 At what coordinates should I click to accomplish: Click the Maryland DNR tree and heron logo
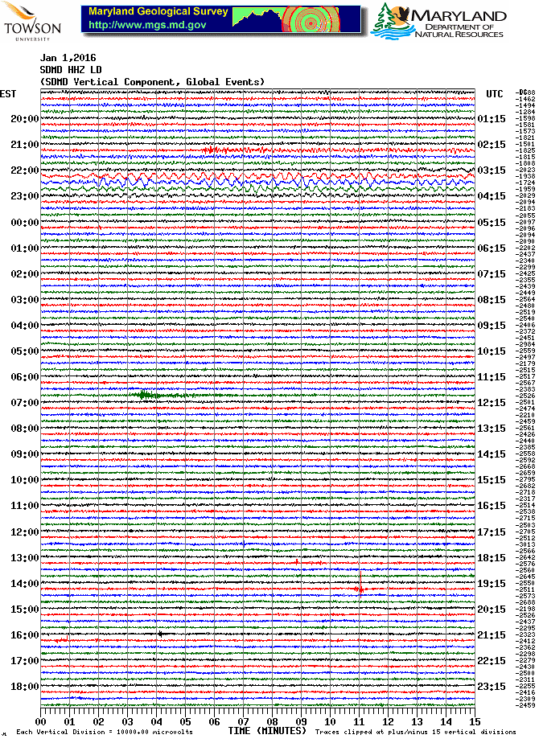pos(395,19)
